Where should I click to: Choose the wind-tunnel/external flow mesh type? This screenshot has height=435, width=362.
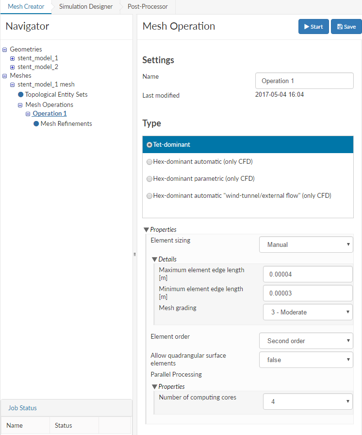pyautogui.click(x=149, y=196)
